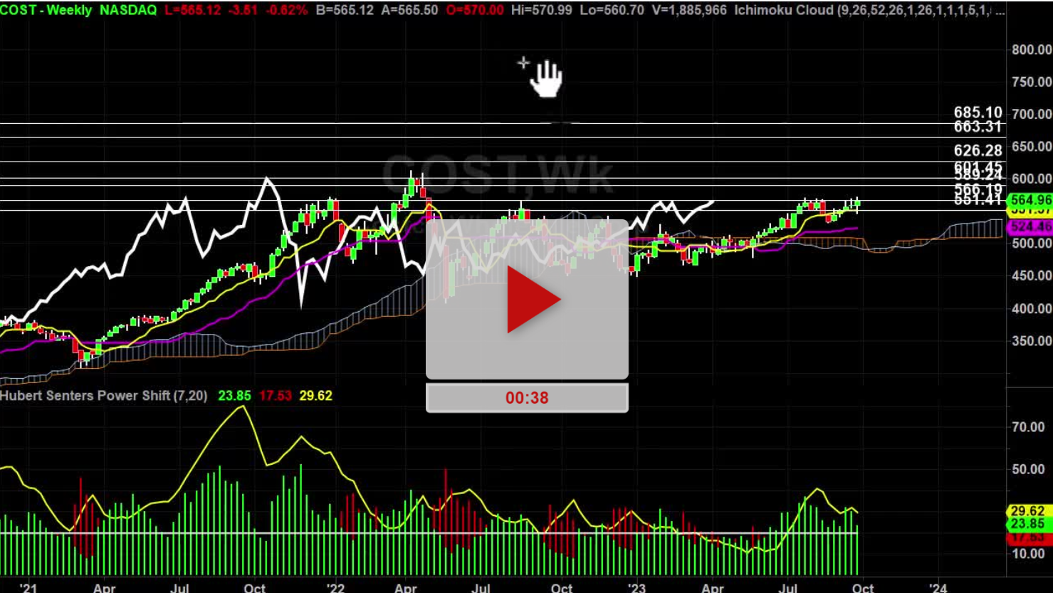The width and height of the screenshot is (1053, 593).
Task: Click the B=565.12 bid value
Action: 344,10
